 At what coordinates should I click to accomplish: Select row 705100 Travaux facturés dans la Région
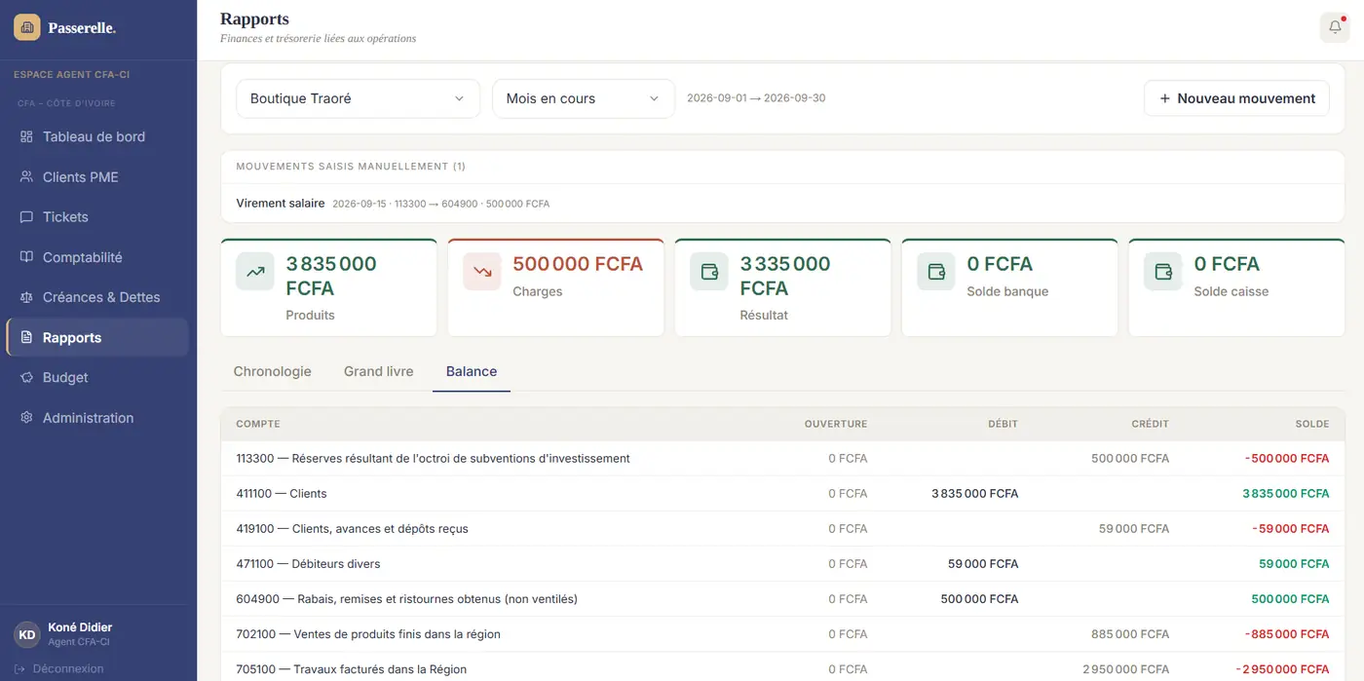[782, 667]
